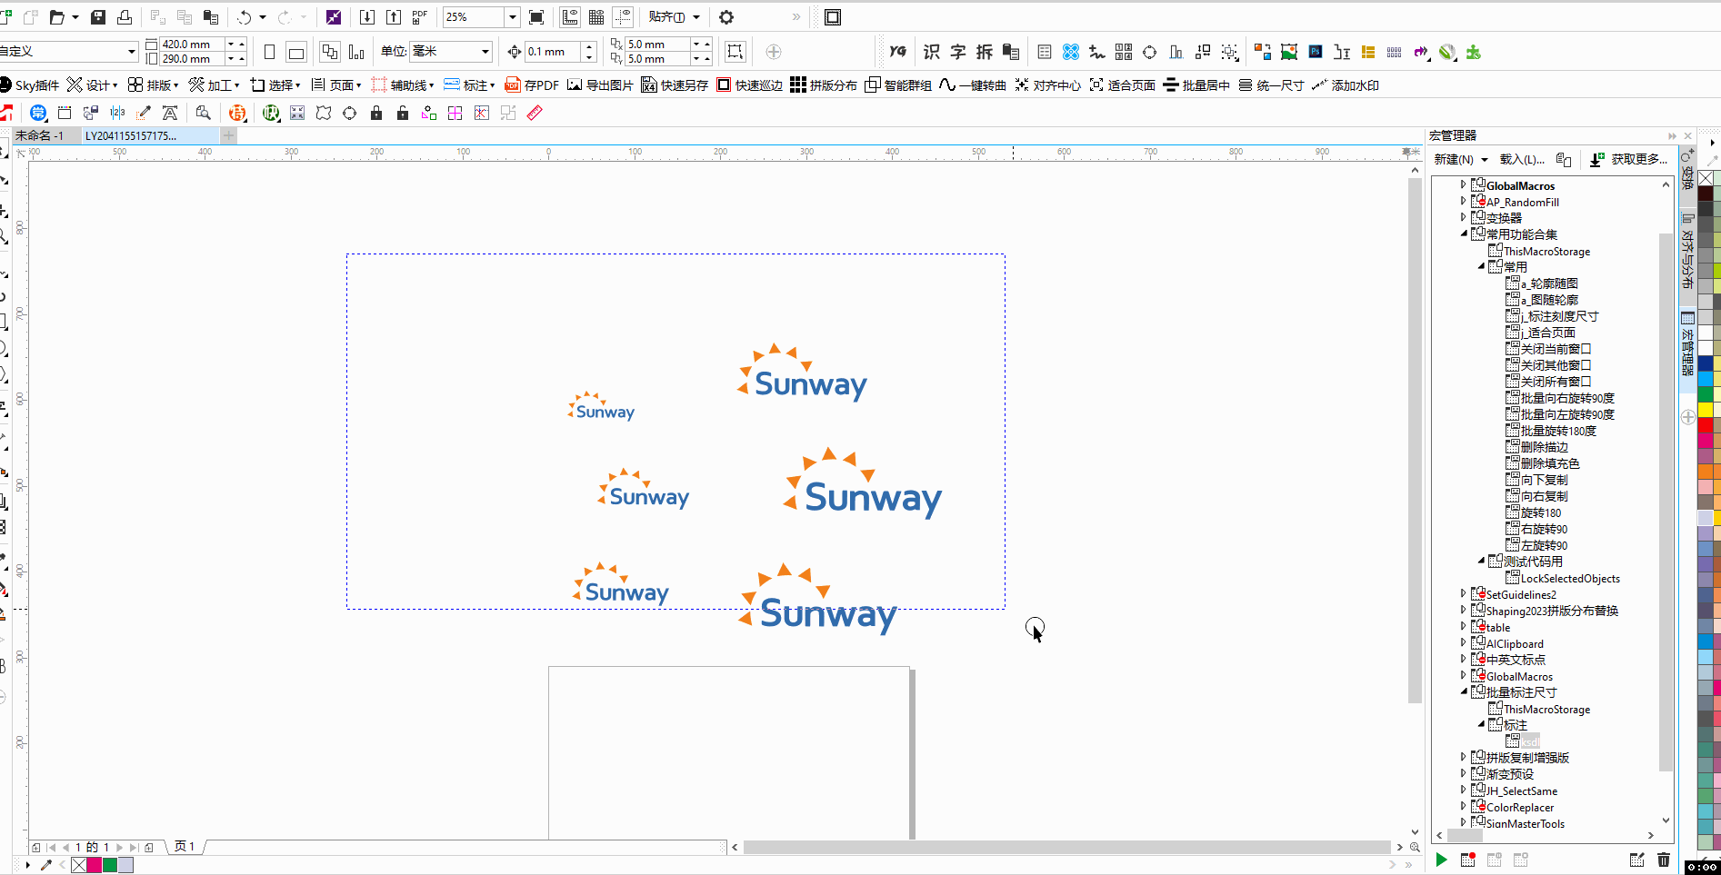Pick the red swatch in color palette
Screen dimensions: 1721x875
click(x=1706, y=425)
